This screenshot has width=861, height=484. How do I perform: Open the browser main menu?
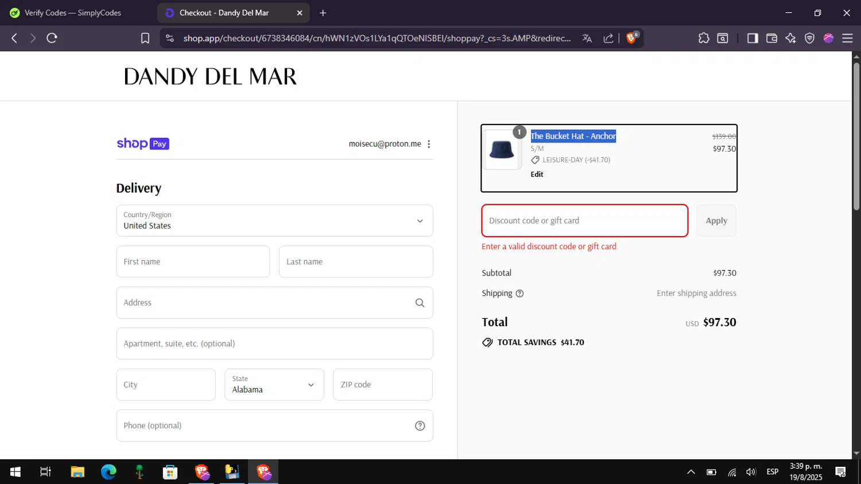[x=847, y=38]
